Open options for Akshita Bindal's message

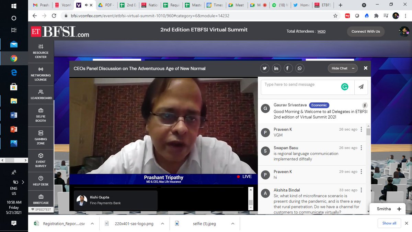[361, 190]
